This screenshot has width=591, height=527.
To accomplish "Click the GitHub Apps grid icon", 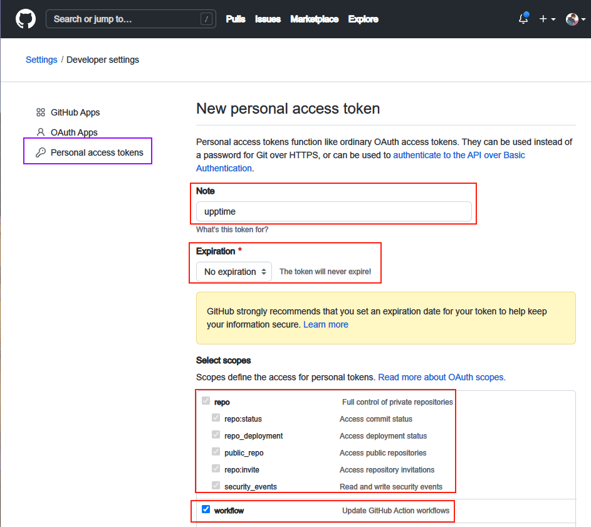I will pyautogui.click(x=40, y=112).
